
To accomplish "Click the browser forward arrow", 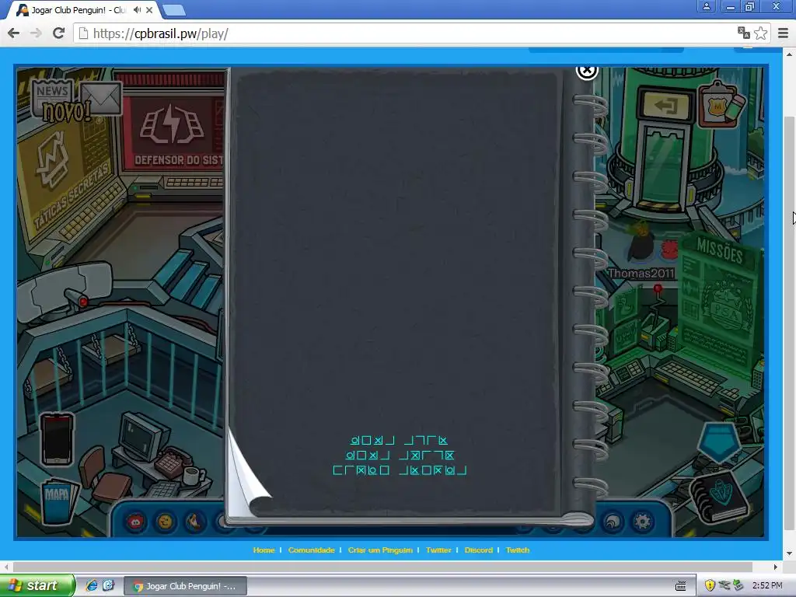I will point(36,33).
